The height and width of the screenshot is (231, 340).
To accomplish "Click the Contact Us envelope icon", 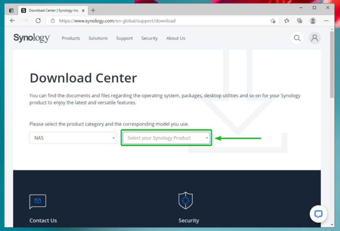I will click(x=38, y=202).
